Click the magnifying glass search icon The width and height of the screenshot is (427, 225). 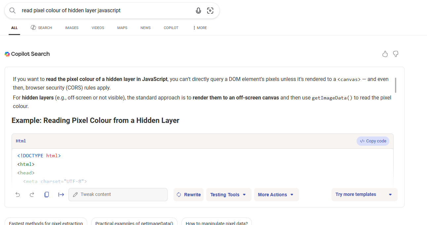click(13, 11)
